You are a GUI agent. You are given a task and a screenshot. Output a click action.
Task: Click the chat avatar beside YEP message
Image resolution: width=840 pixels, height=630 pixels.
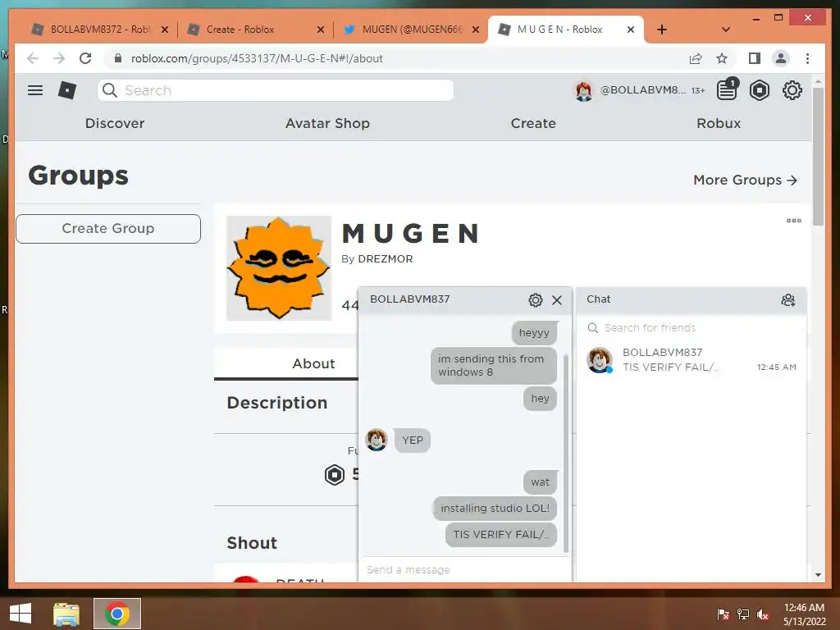376,440
